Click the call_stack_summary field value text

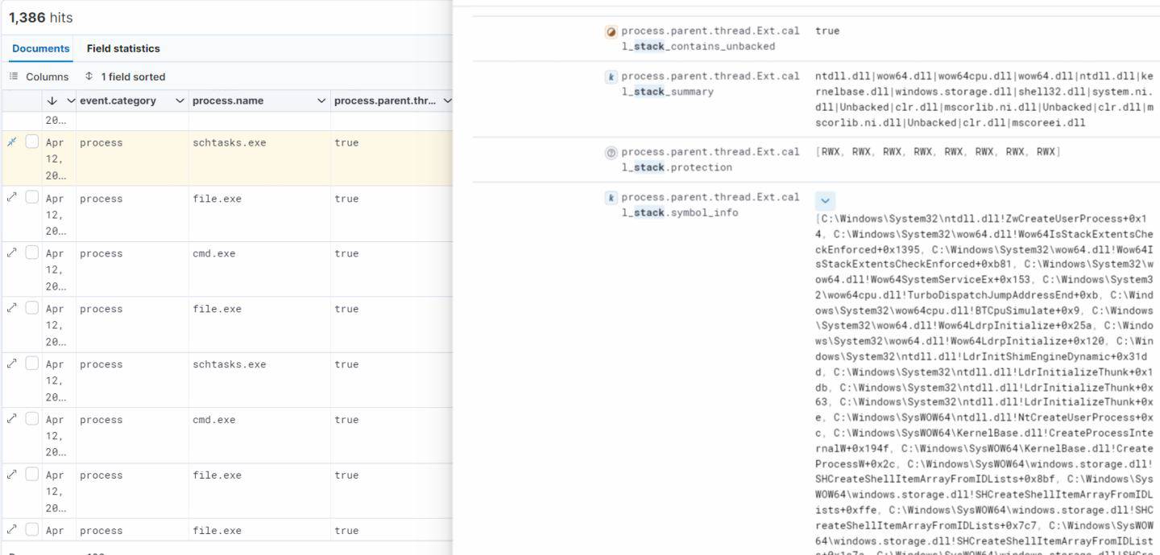[x=984, y=99]
